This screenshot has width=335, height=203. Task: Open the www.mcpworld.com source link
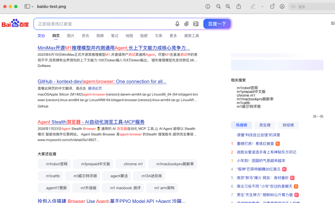(68, 140)
